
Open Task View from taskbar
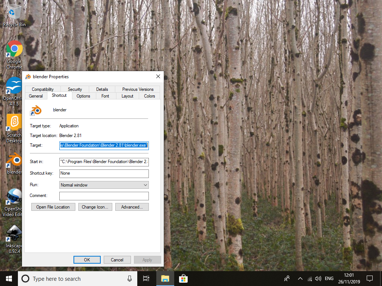[146, 279]
